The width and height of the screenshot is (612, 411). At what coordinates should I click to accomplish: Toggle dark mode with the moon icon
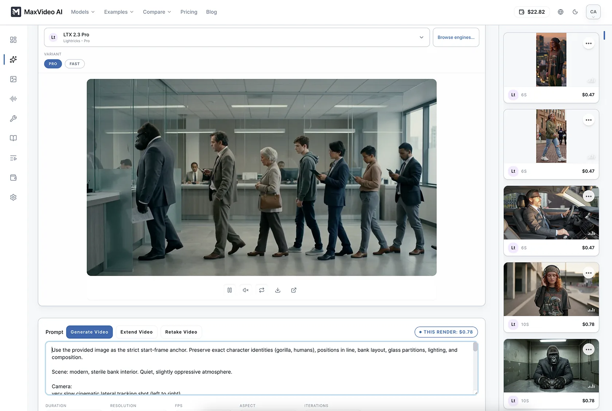575,12
